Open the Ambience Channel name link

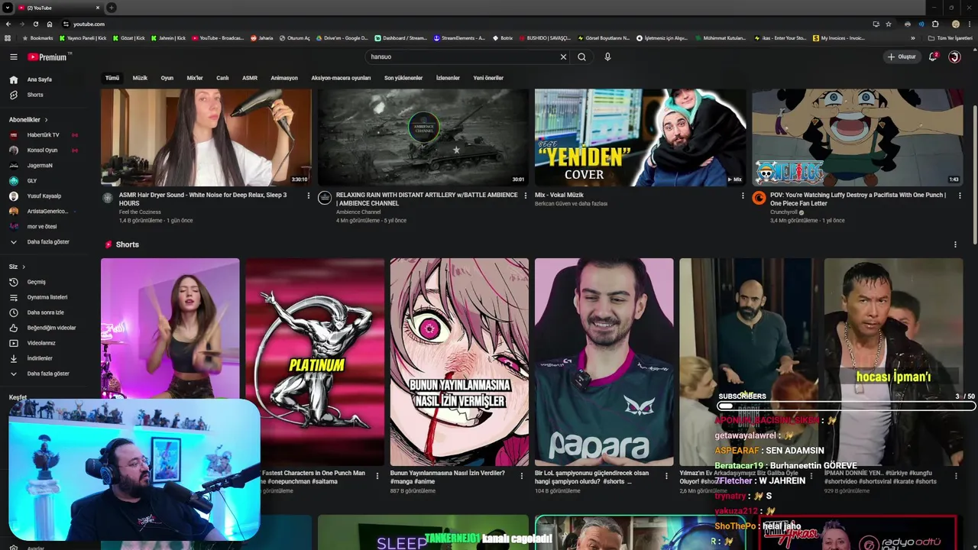(x=358, y=212)
